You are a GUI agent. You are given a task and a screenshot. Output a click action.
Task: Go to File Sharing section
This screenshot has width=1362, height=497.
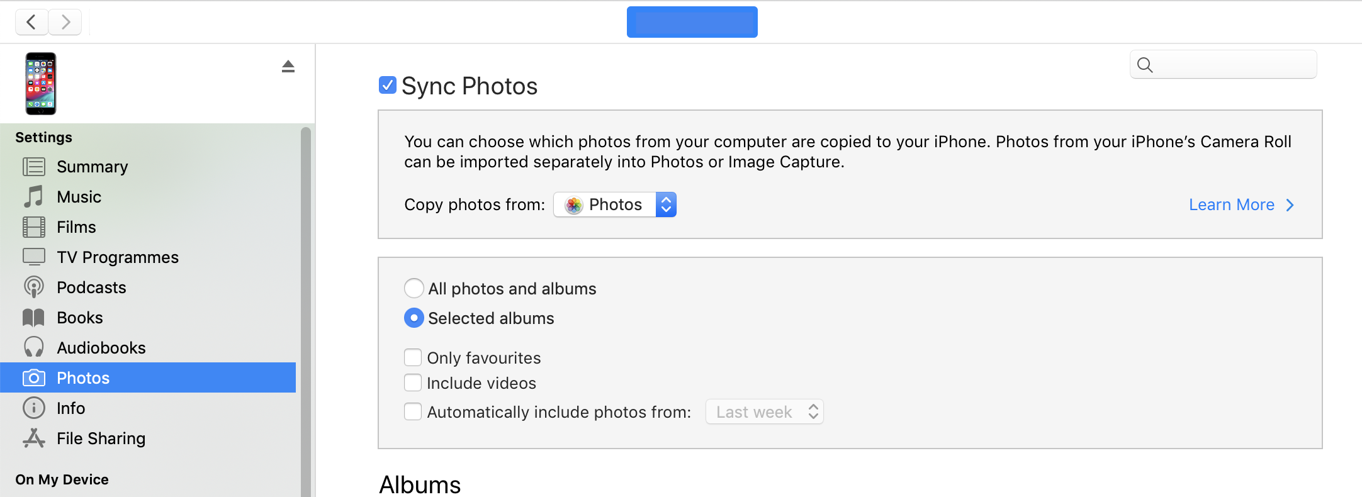point(101,438)
